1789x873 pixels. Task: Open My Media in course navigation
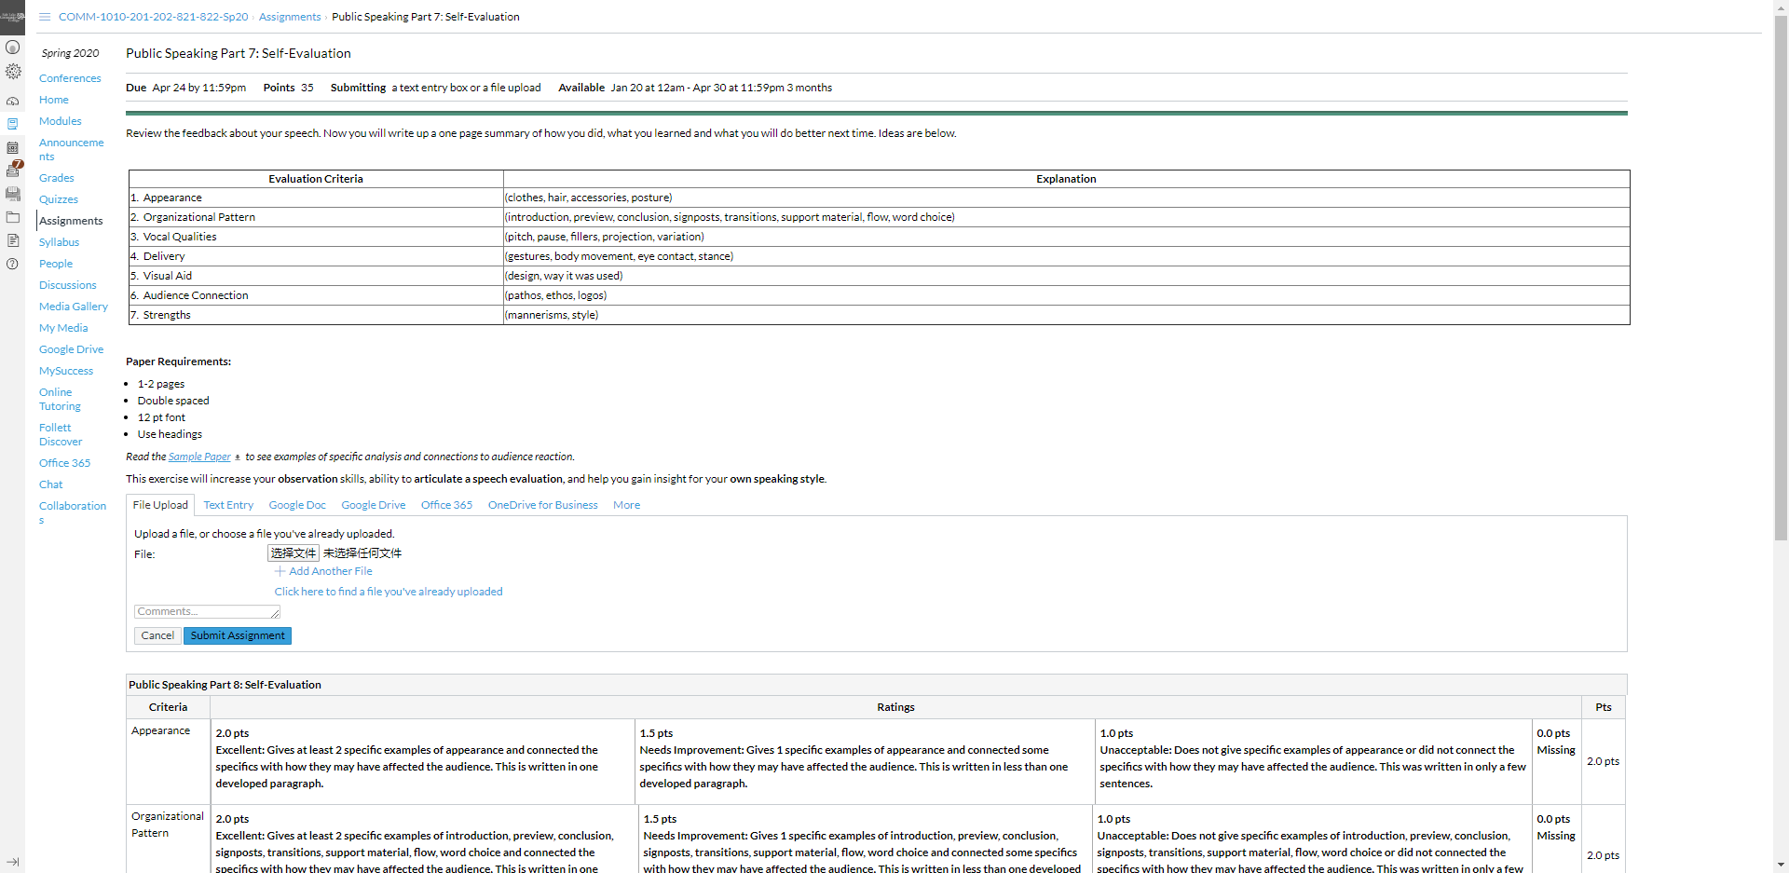pyautogui.click(x=63, y=328)
